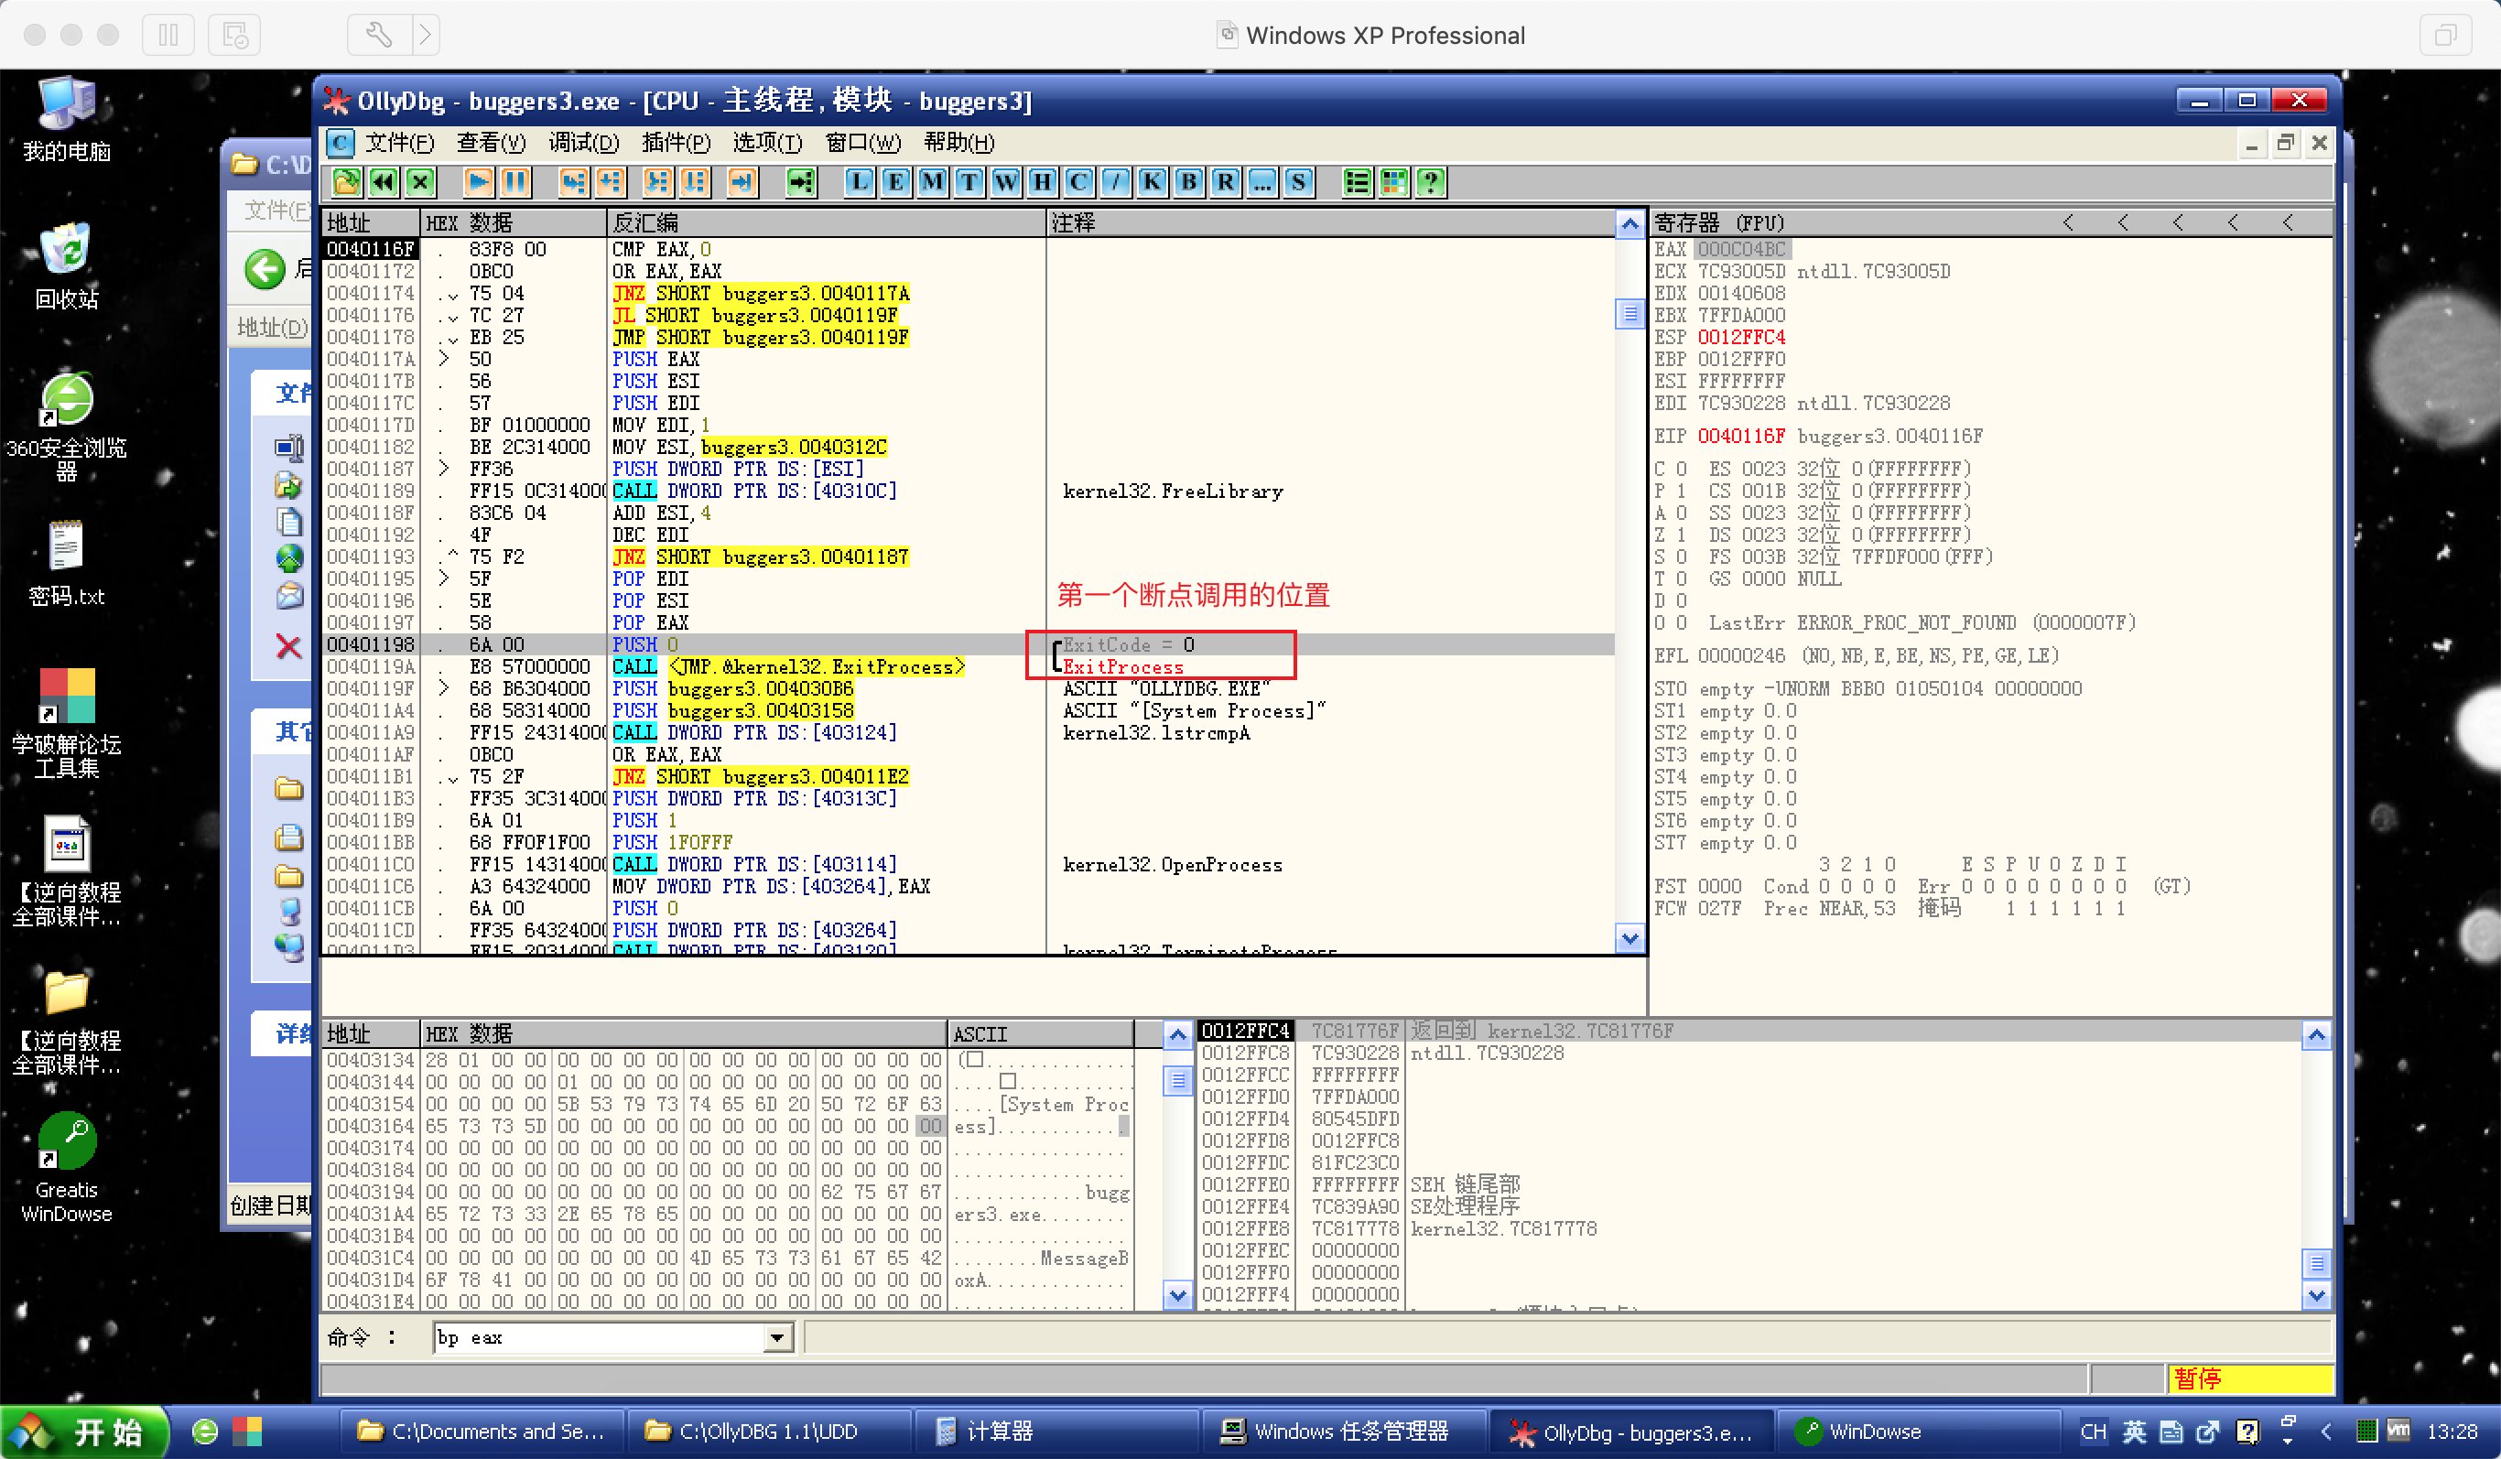Expand the command line dropdown arrow

tap(777, 1338)
